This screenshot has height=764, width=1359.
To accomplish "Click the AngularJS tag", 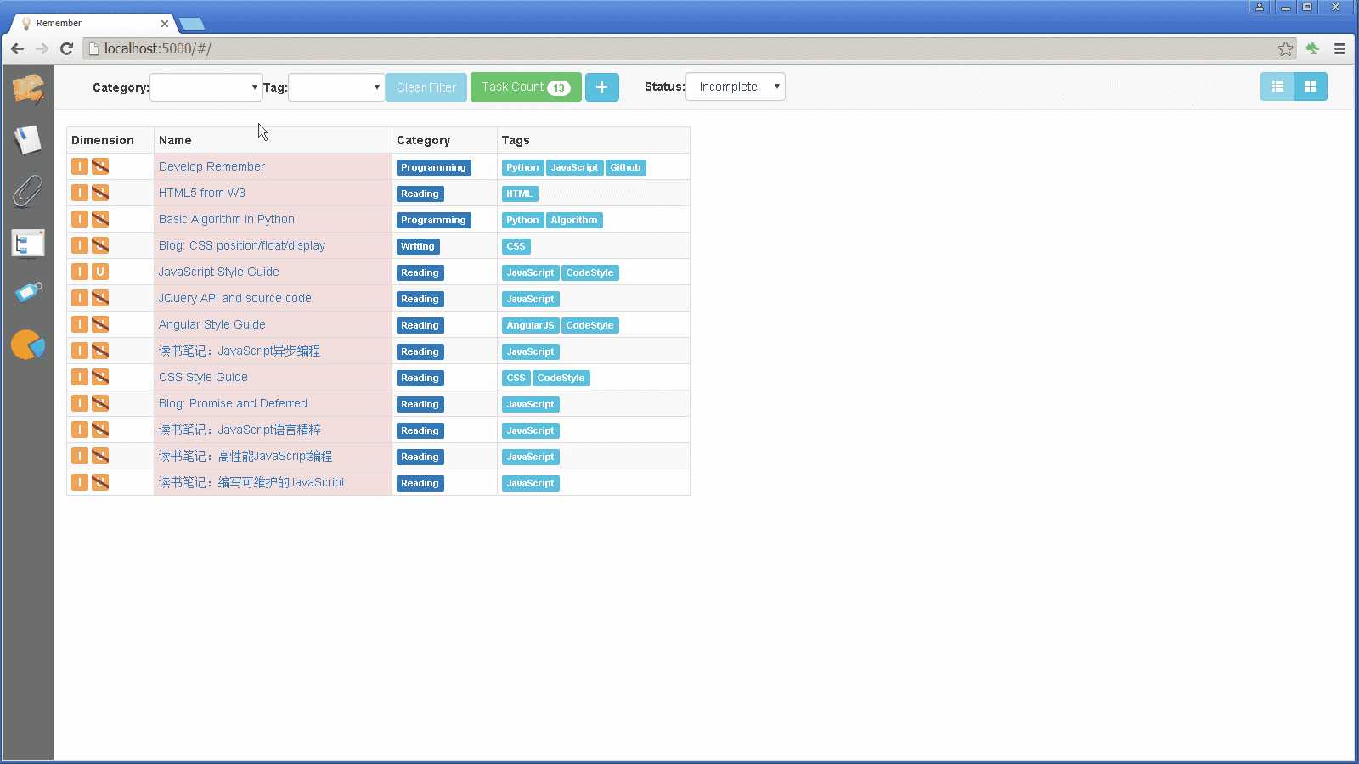I will (x=530, y=325).
